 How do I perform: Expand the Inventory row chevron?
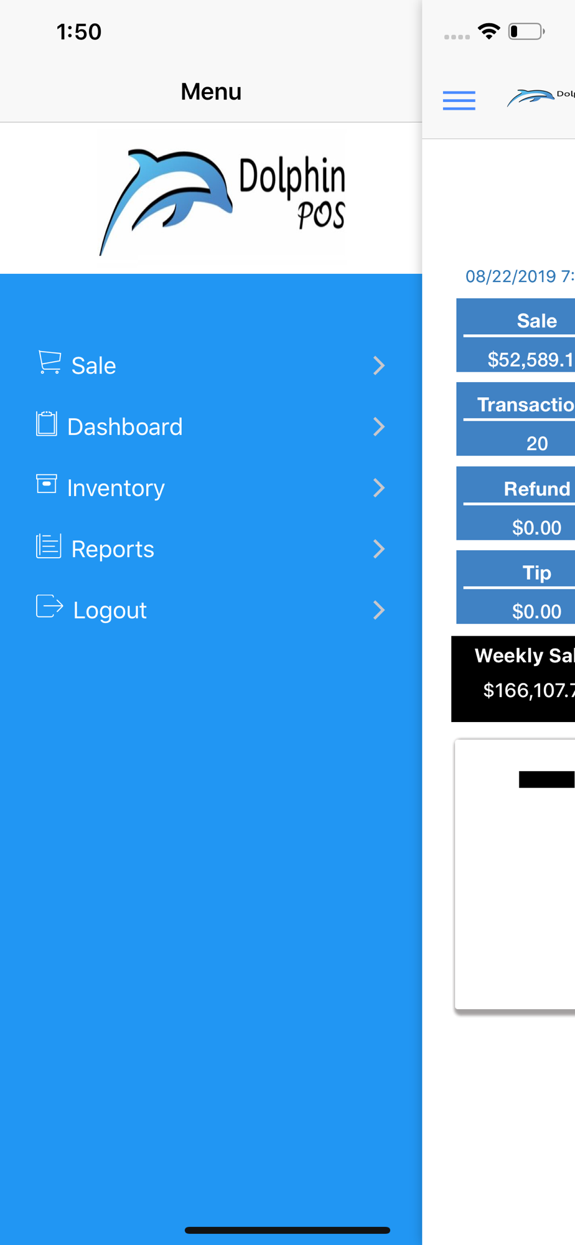[379, 487]
